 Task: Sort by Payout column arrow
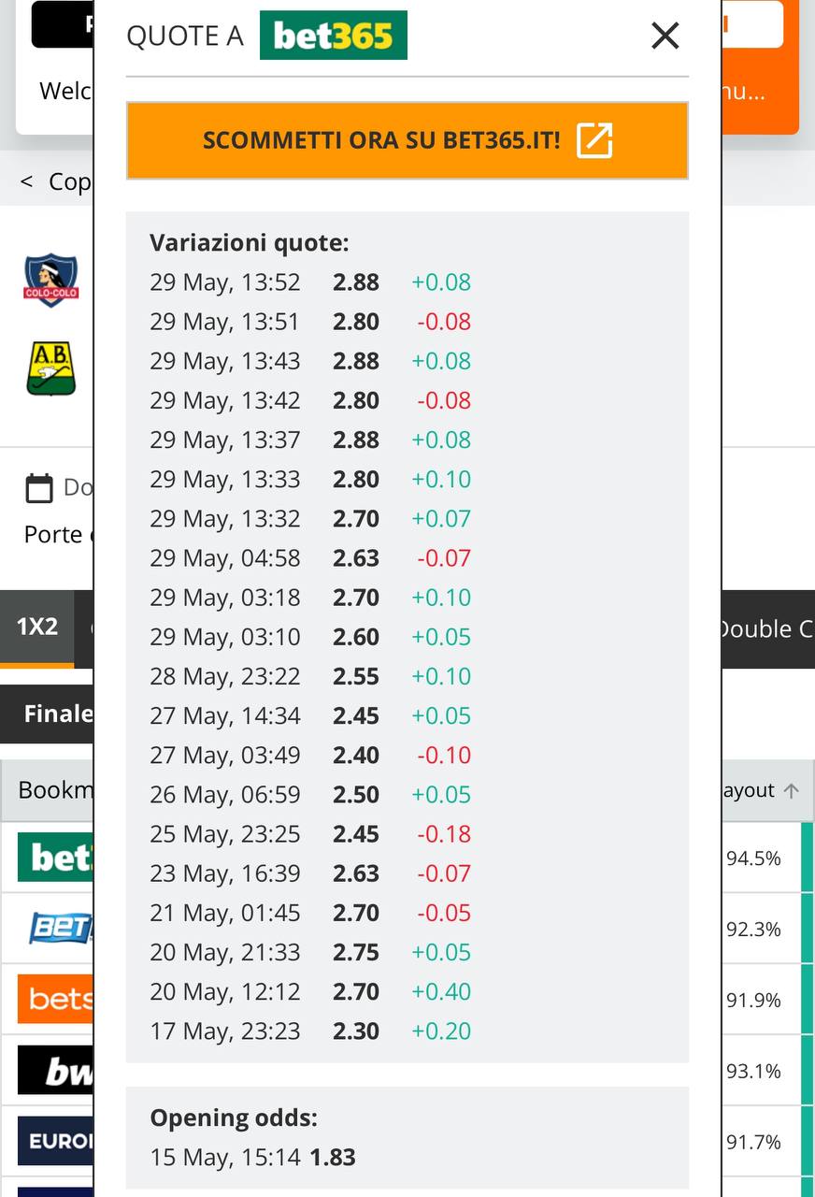pyautogui.click(x=791, y=790)
